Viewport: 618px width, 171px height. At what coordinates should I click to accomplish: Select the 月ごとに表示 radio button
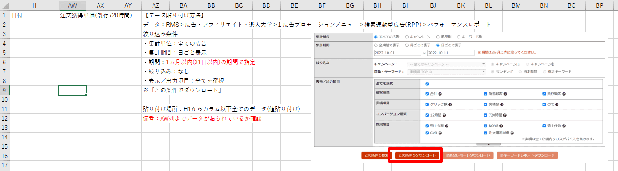click(406, 45)
